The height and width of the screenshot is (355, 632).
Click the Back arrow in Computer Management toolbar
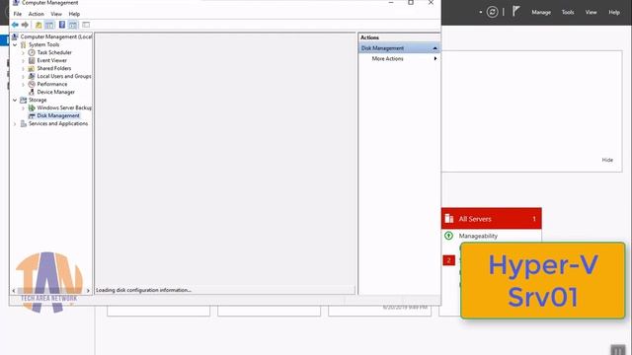[15, 25]
